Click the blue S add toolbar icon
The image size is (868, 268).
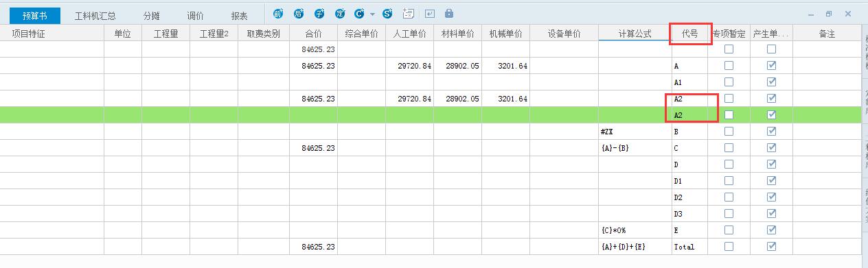pos(387,14)
